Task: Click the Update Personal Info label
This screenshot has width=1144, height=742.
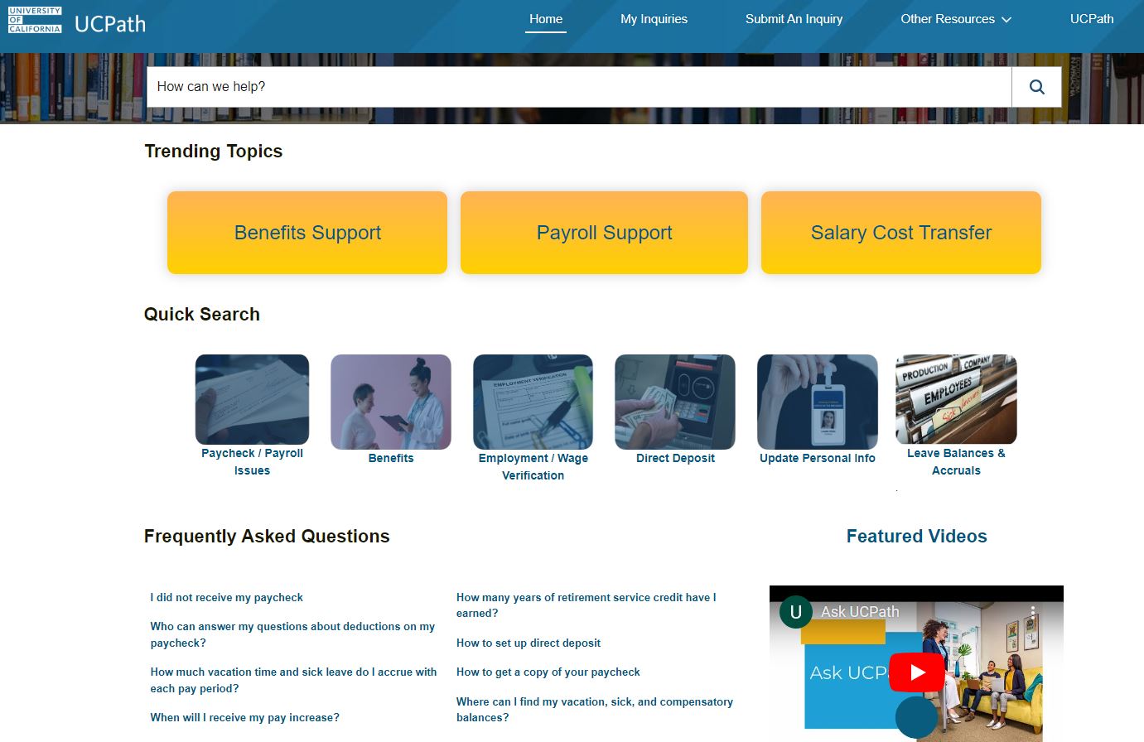Action: coord(818,458)
